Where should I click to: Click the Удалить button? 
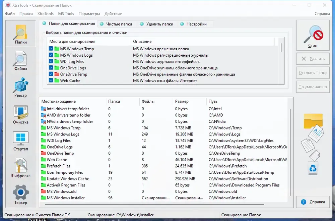[x=313, y=59]
